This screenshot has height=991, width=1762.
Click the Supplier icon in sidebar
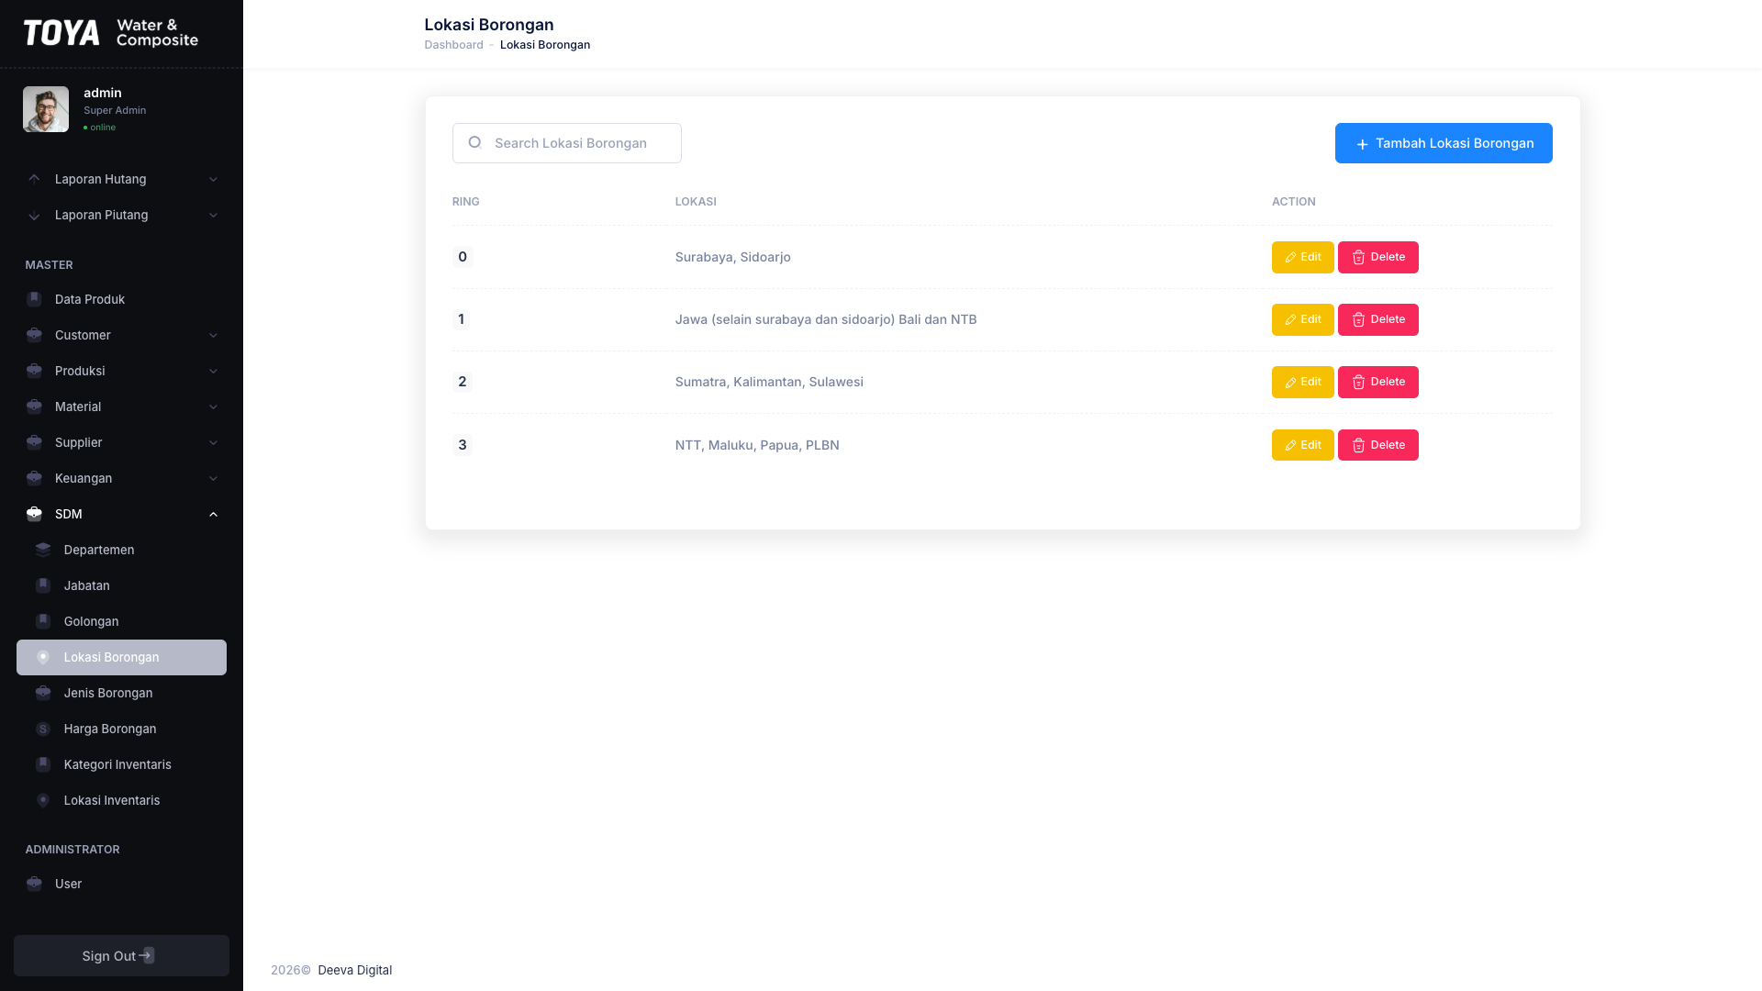(x=34, y=442)
